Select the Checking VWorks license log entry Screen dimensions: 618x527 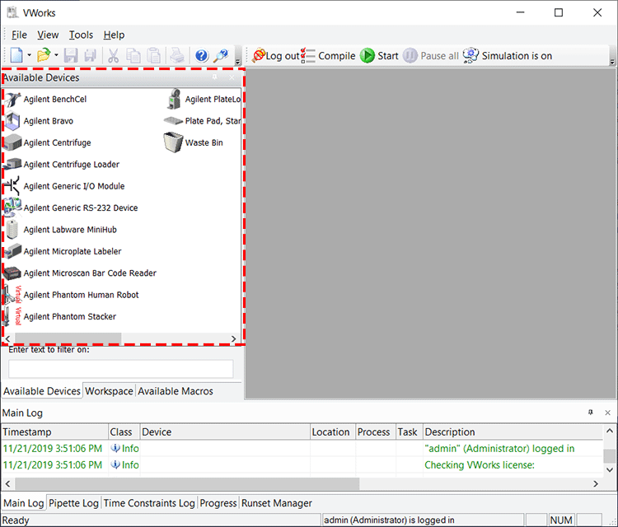tap(302, 465)
